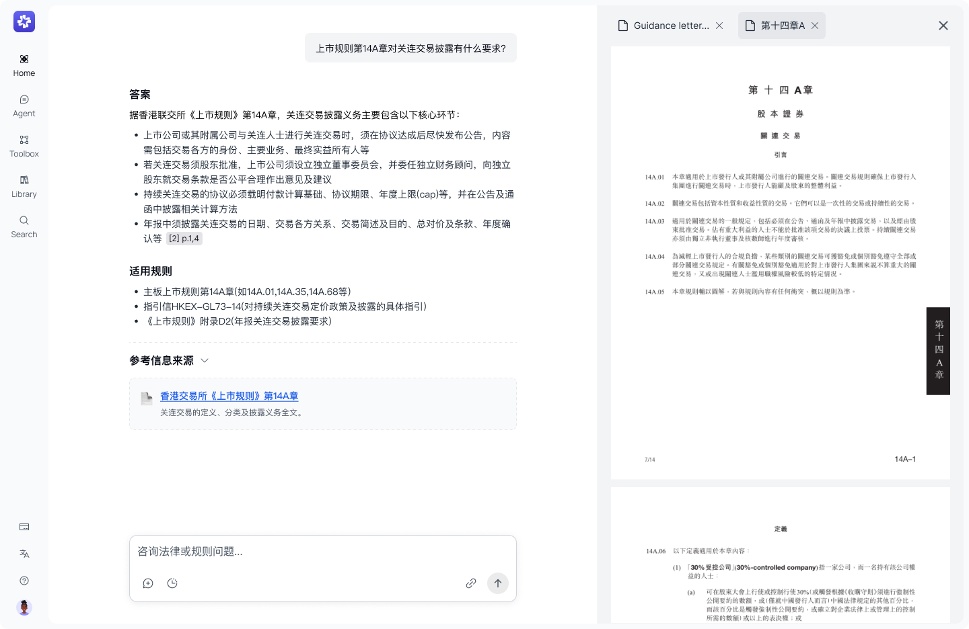Image resolution: width=969 pixels, height=629 pixels.
Task: Click the 定義 heading on second page
Action: [x=781, y=529]
